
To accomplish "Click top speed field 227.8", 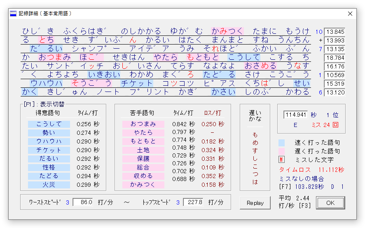I will 193,202.
